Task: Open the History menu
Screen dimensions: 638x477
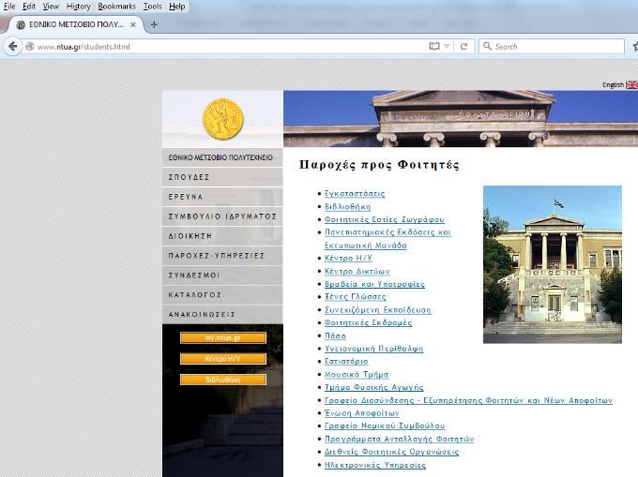Action: (x=79, y=7)
